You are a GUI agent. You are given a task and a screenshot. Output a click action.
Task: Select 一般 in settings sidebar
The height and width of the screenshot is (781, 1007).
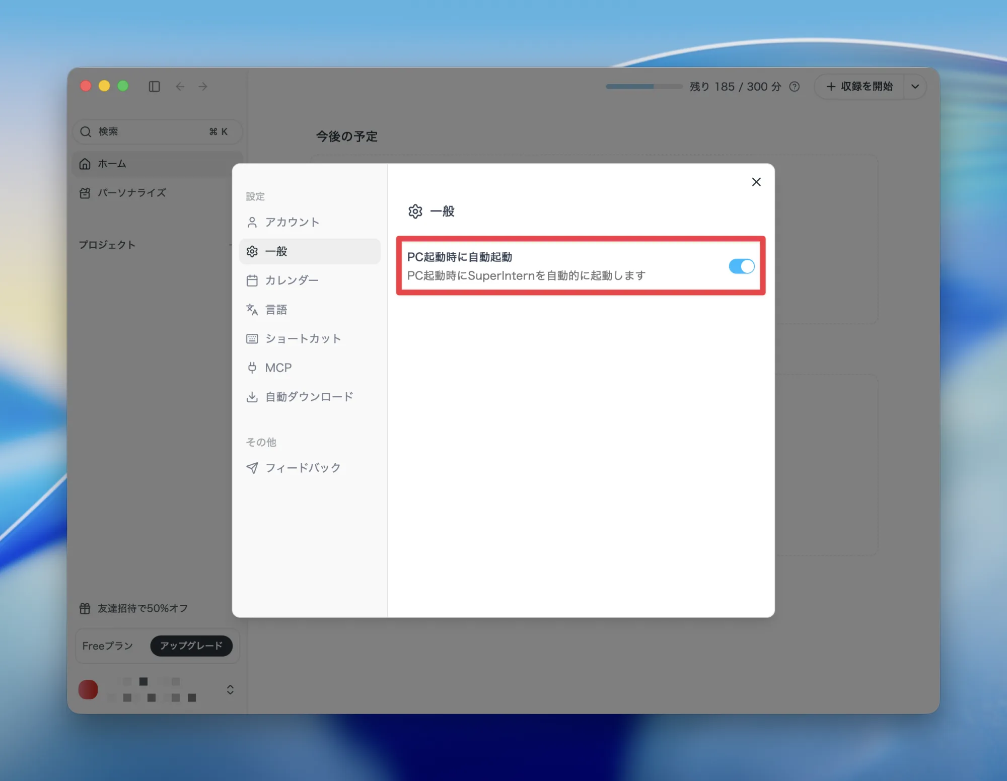click(310, 251)
